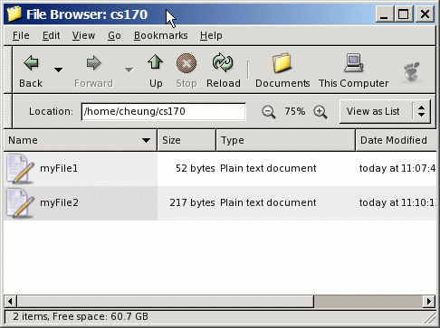Click the myFile2 file name
This screenshot has height=328, width=440.
(59, 202)
